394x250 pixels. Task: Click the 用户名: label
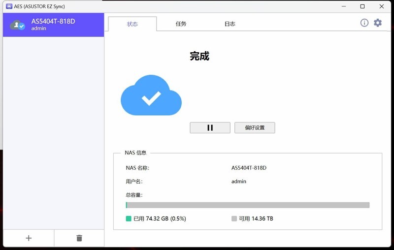[134, 182]
